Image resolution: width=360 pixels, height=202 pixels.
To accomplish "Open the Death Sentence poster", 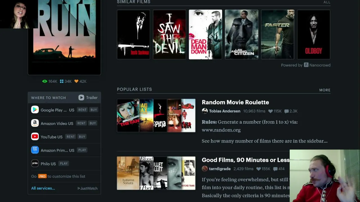I will tap(133, 35).
